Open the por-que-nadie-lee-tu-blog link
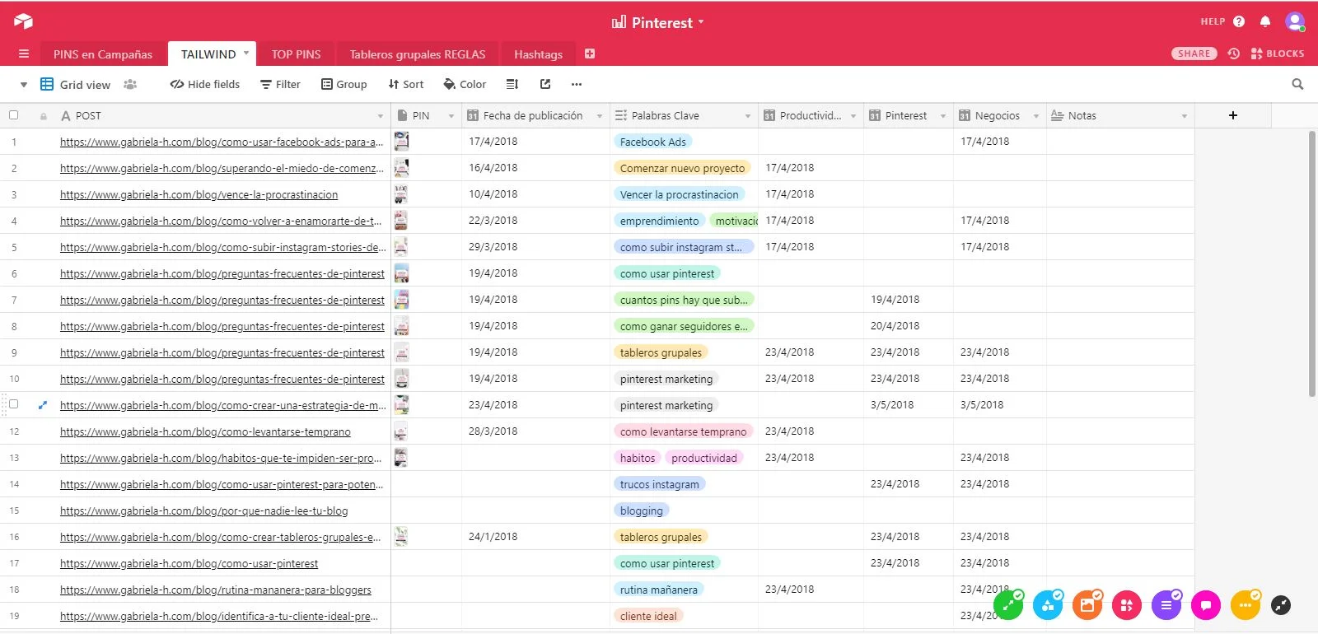 click(203, 510)
